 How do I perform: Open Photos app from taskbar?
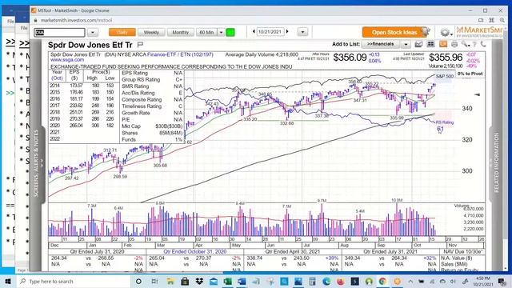(298, 281)
